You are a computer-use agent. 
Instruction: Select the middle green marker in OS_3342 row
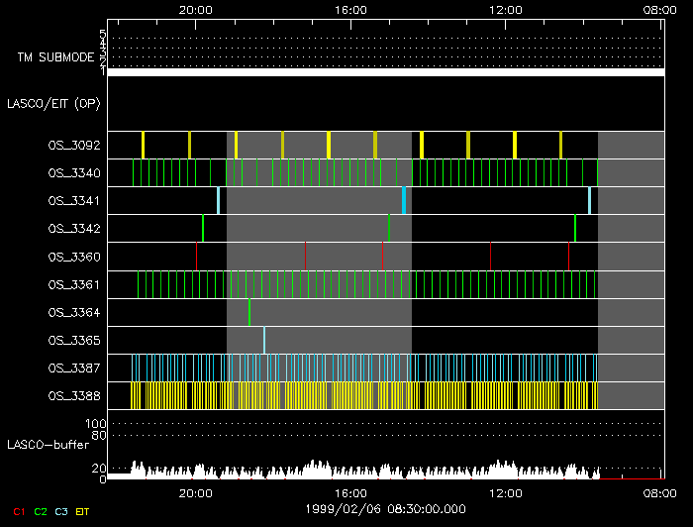pyautogui.click(x=389, y=228)
